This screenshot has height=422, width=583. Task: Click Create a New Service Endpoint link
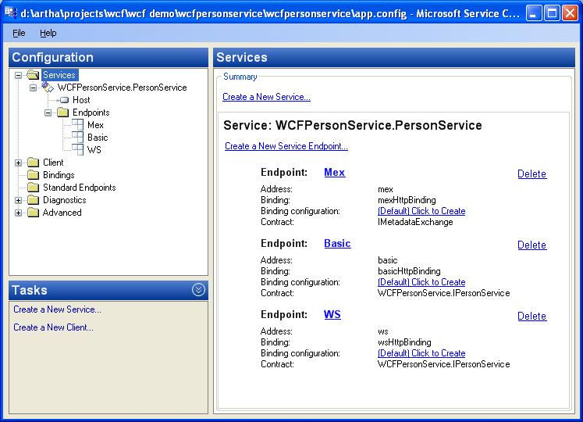click(x=286, y=146)
